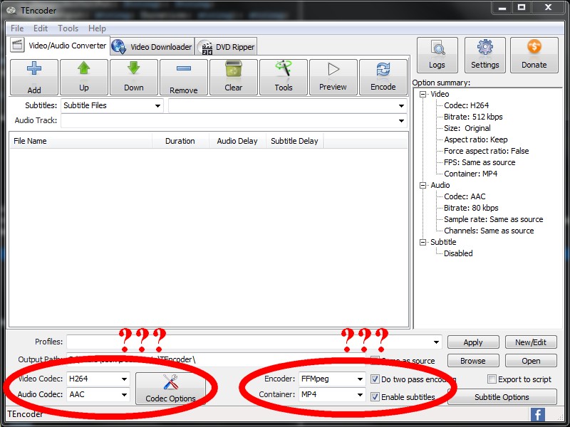
Task: Tick the Export to script checkbox
Action: [x=492, y=379]
